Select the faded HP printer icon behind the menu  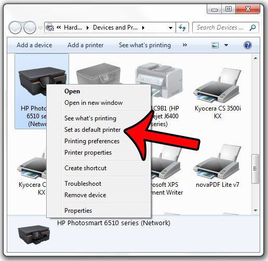[98, 74]
